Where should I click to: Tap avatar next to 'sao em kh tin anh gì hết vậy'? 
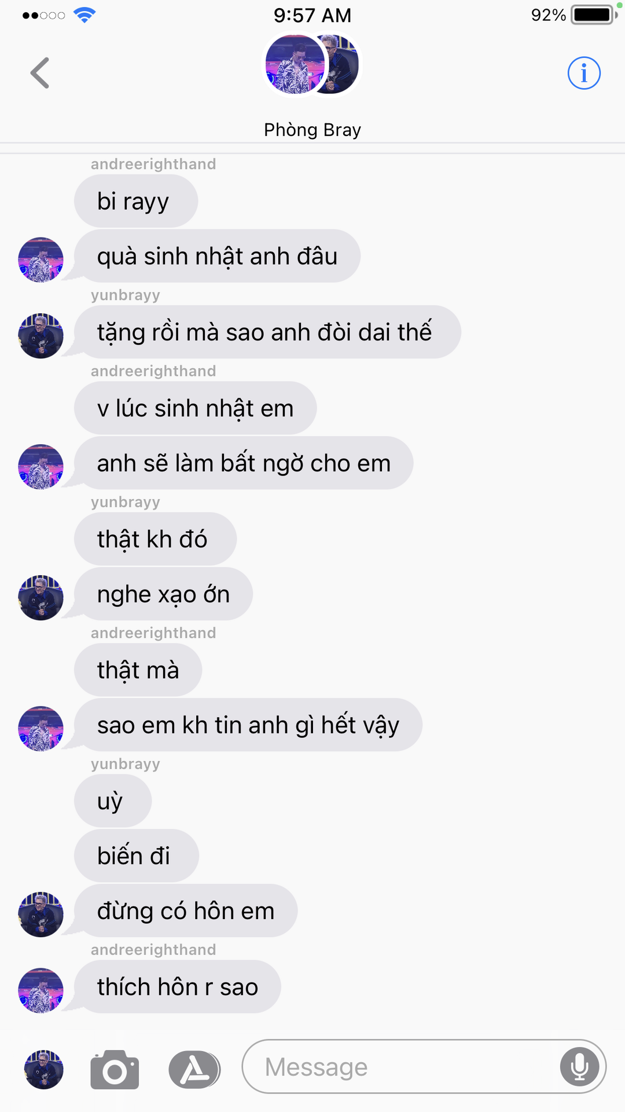click(41, 729)
